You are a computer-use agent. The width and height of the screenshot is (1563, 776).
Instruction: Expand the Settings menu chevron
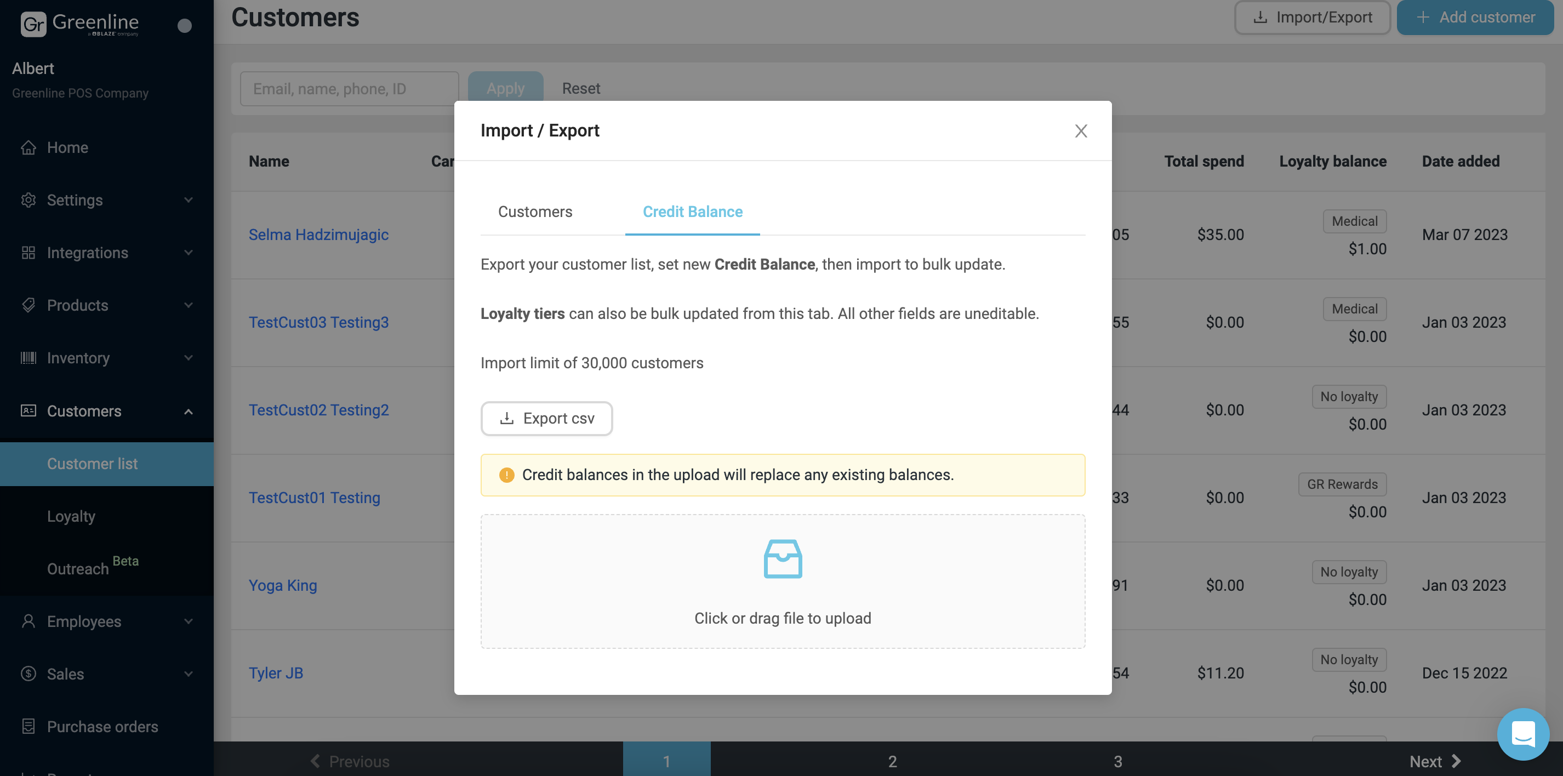(x=189, y=200)
